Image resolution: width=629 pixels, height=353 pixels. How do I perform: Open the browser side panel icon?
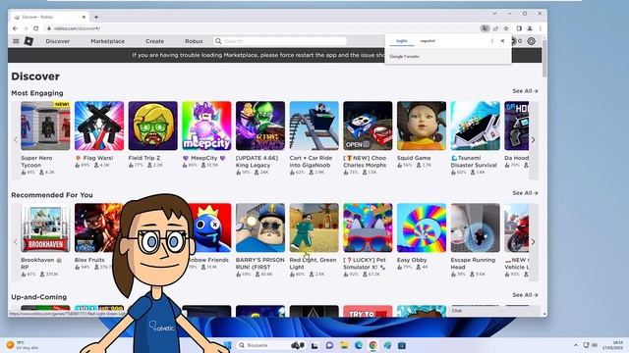[519, 28]
